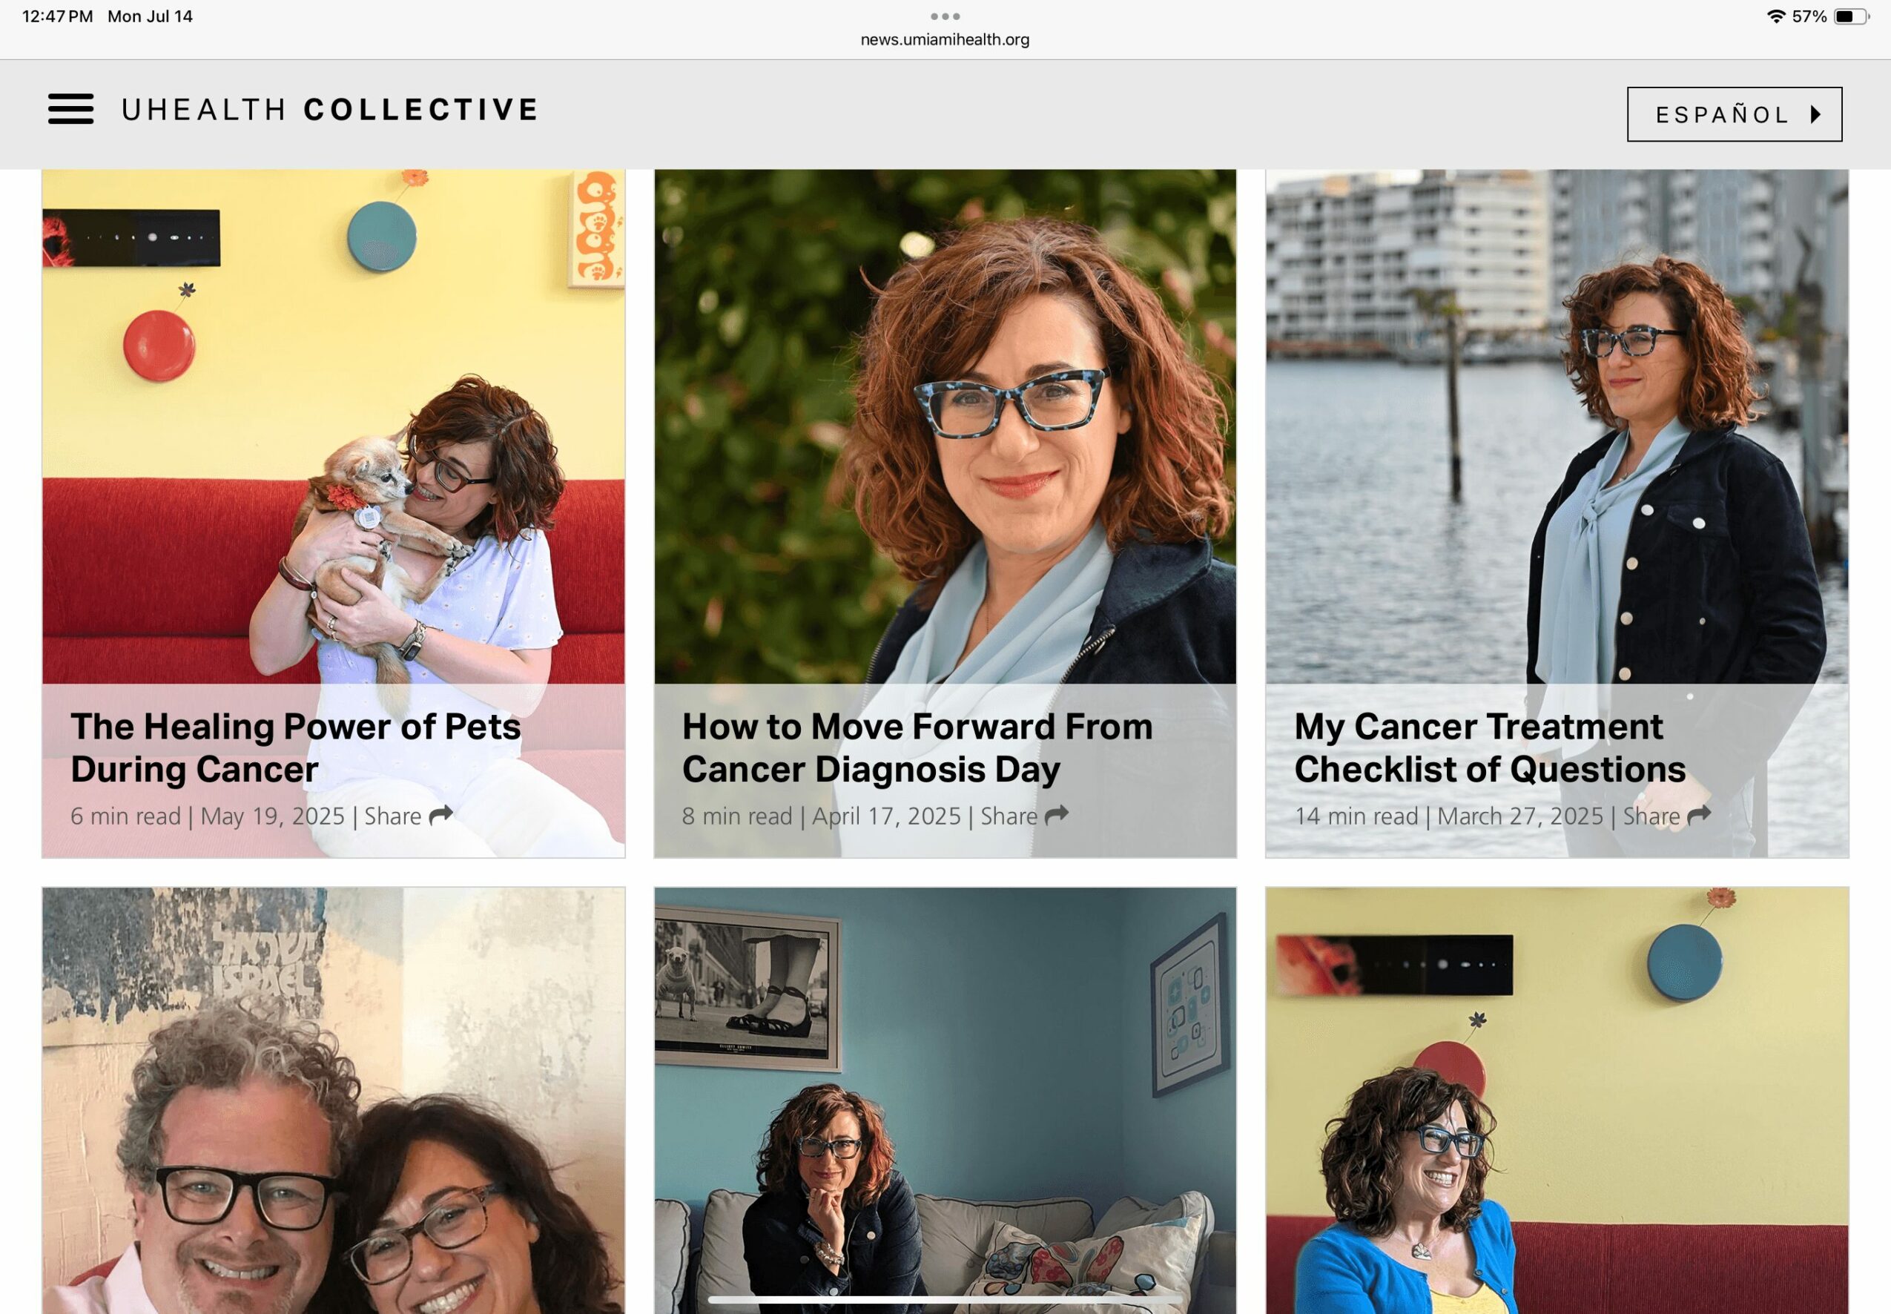1891x1314 pixels.
Task: Click the woman holding dog photo
Action: click(334, 426)
